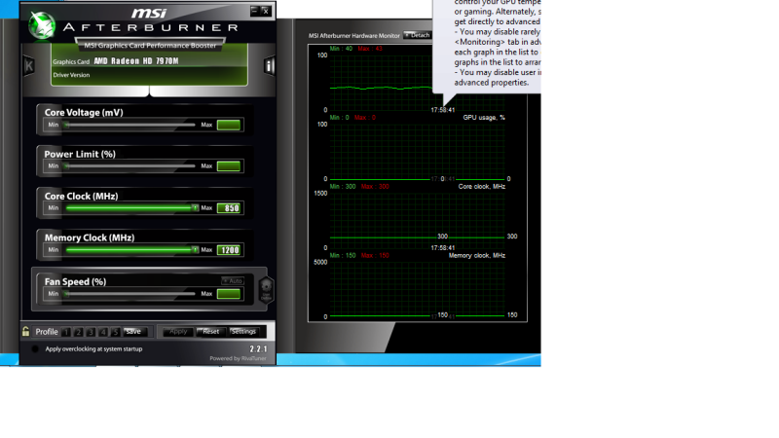The image size is (779, 438).
Task: Click the Core Clock slider
Action: (131, 208)
